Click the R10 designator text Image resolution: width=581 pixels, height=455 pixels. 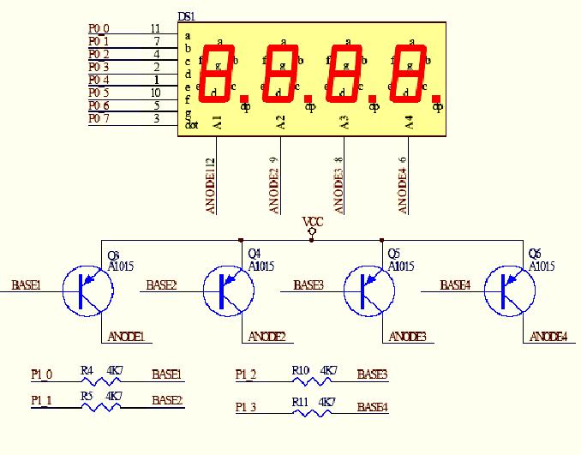301,370
